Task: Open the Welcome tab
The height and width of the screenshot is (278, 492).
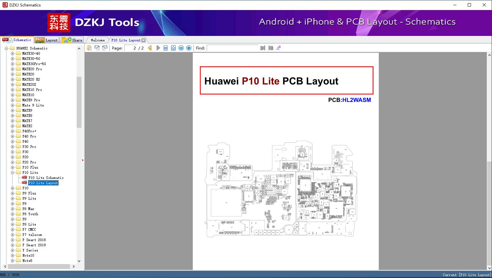Action: point(97,40)
